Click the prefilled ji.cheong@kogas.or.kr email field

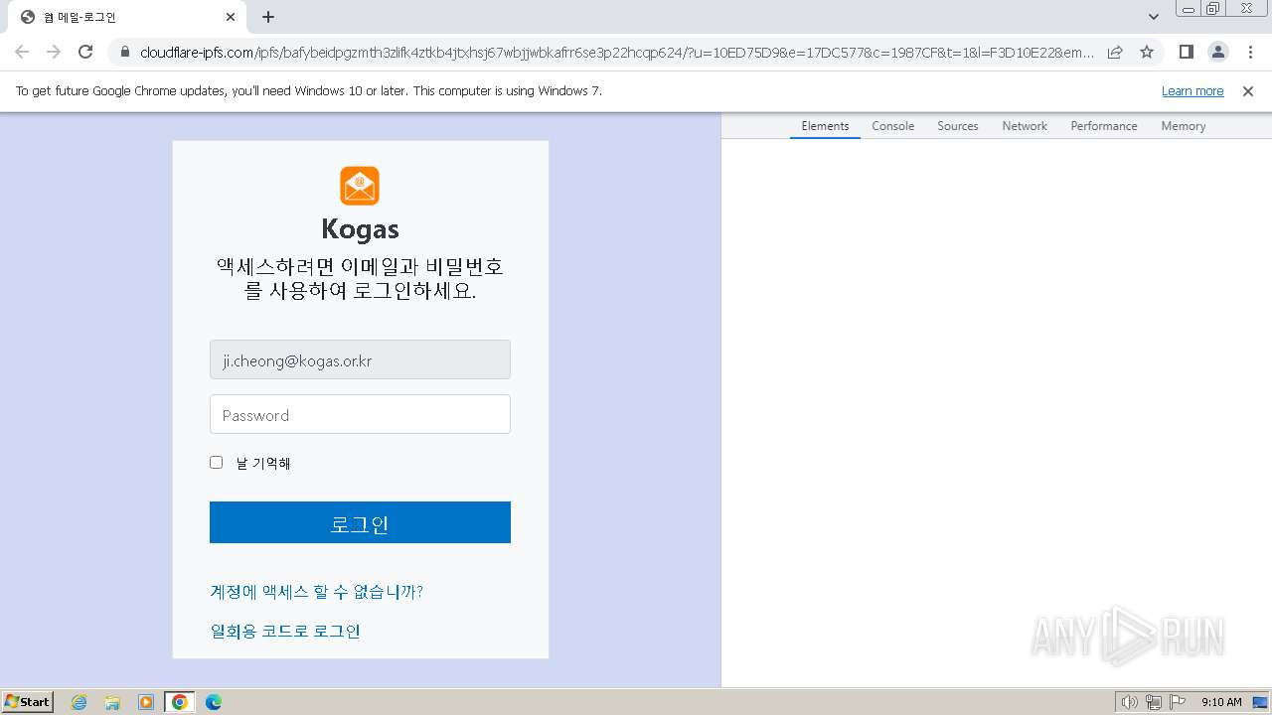(x=360, y=359)
